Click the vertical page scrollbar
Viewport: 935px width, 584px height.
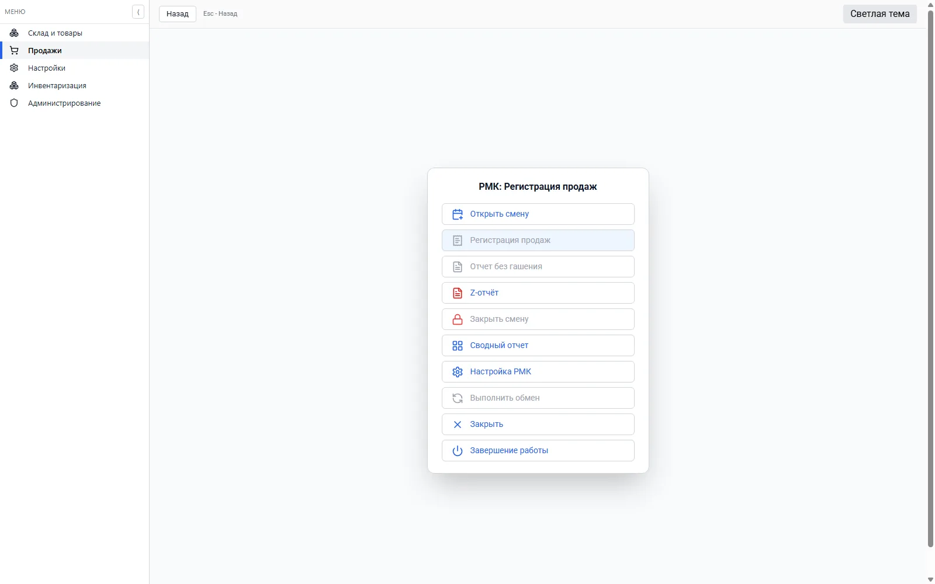tap(930, 279)
